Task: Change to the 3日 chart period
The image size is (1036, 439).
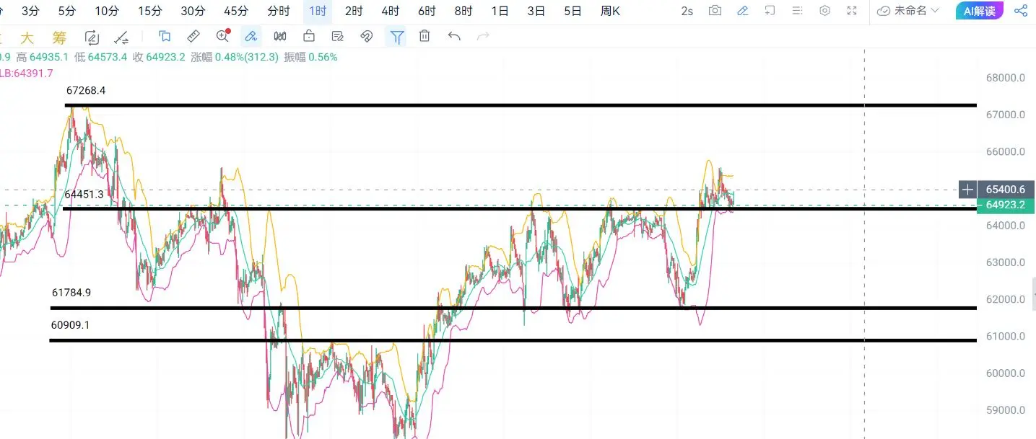Action: pos(536,11)
